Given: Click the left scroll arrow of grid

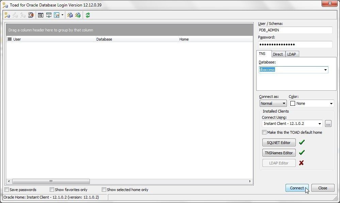Looking at the screenshot, I should tap(9, 181).
